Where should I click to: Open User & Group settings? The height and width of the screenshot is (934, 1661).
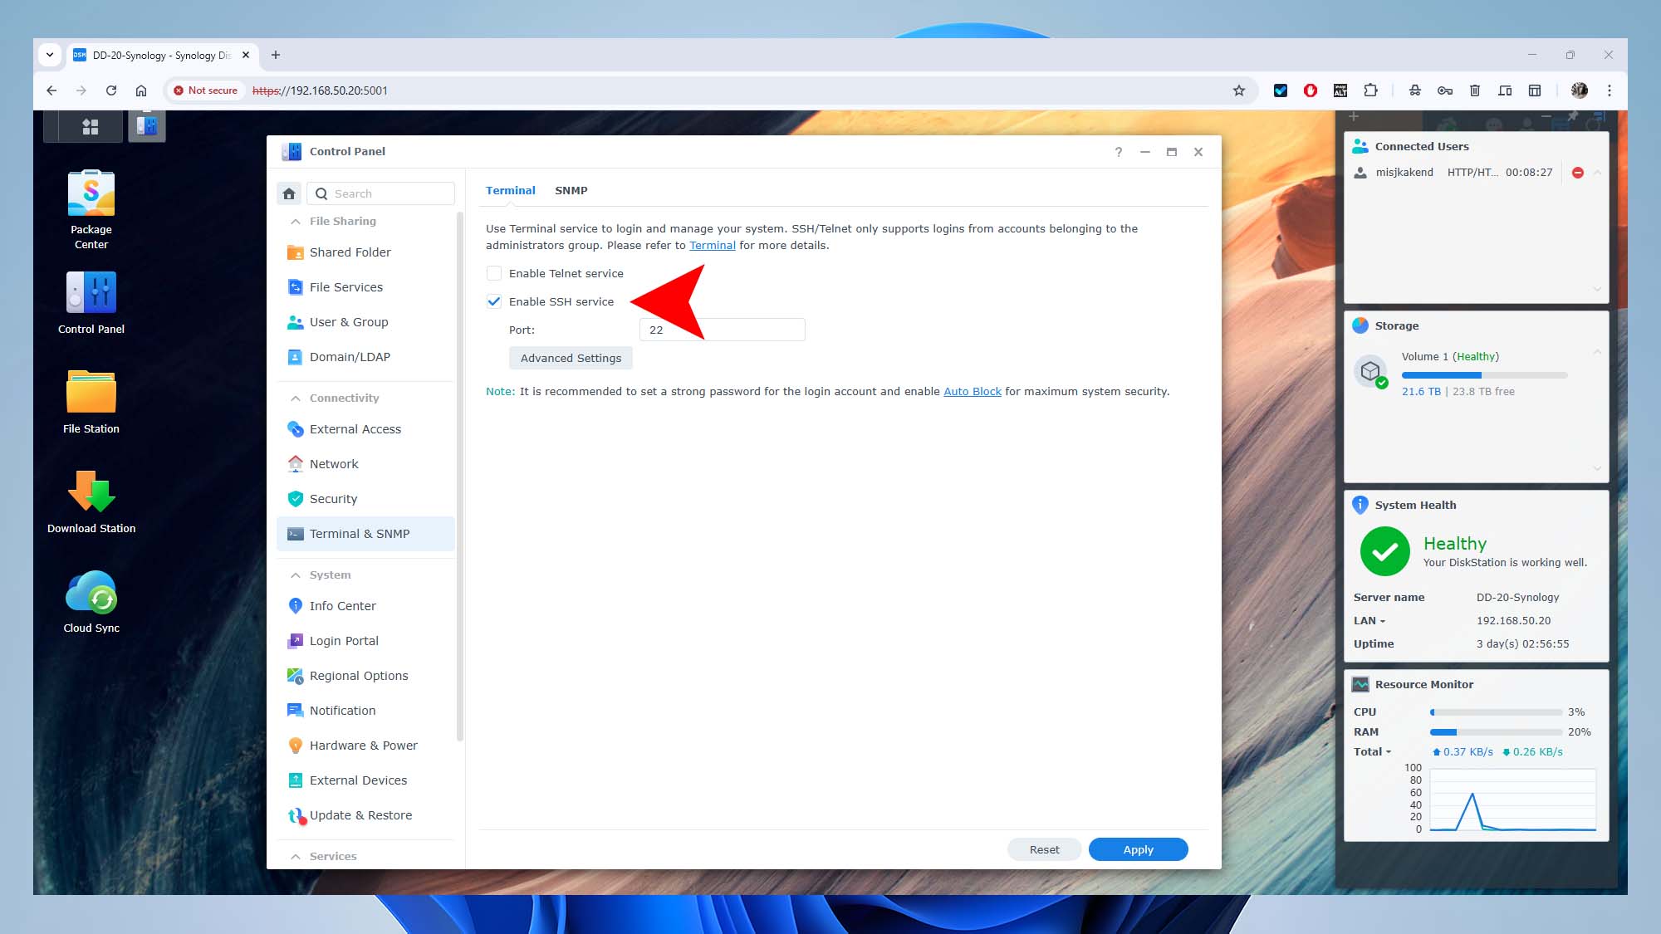click(365, 322)
